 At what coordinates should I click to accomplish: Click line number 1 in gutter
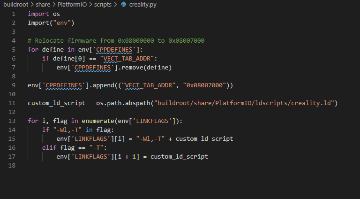pos(14,14)
